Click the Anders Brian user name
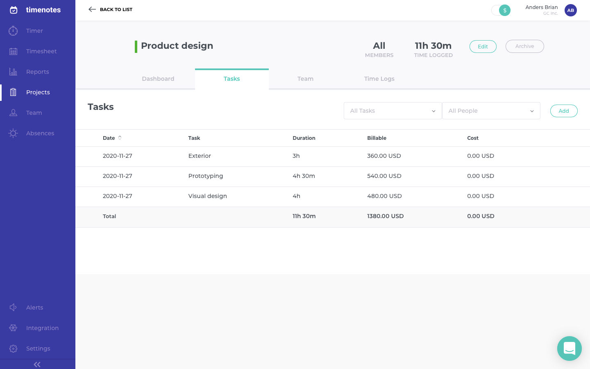This screenshot has height=369, width=590. click(542, 7)
